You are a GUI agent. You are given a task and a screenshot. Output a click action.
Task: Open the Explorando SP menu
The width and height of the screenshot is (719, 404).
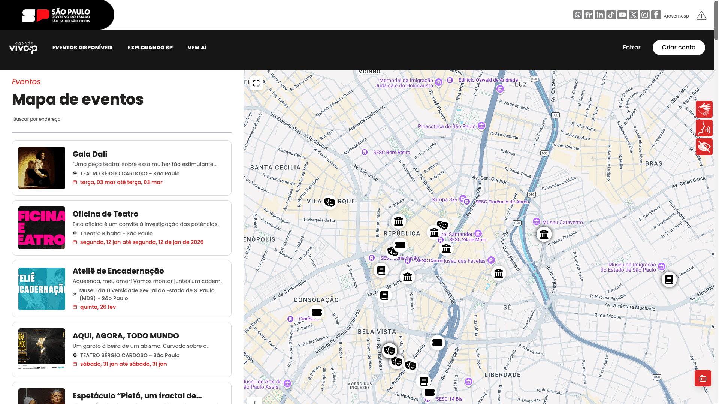[150, 48]
